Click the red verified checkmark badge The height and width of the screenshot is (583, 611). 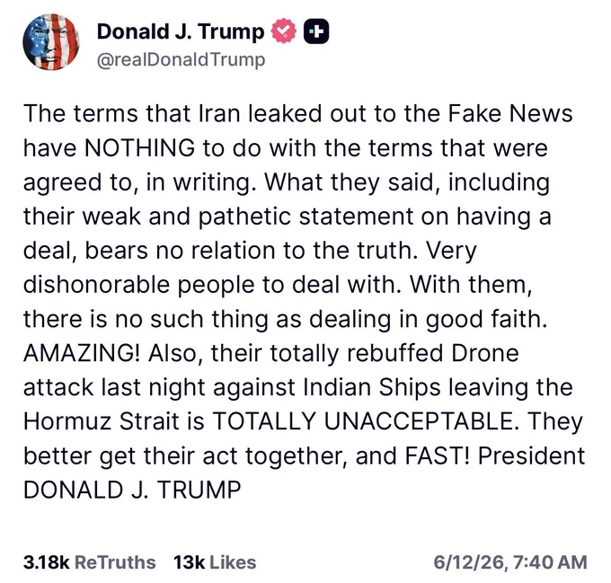283,31
